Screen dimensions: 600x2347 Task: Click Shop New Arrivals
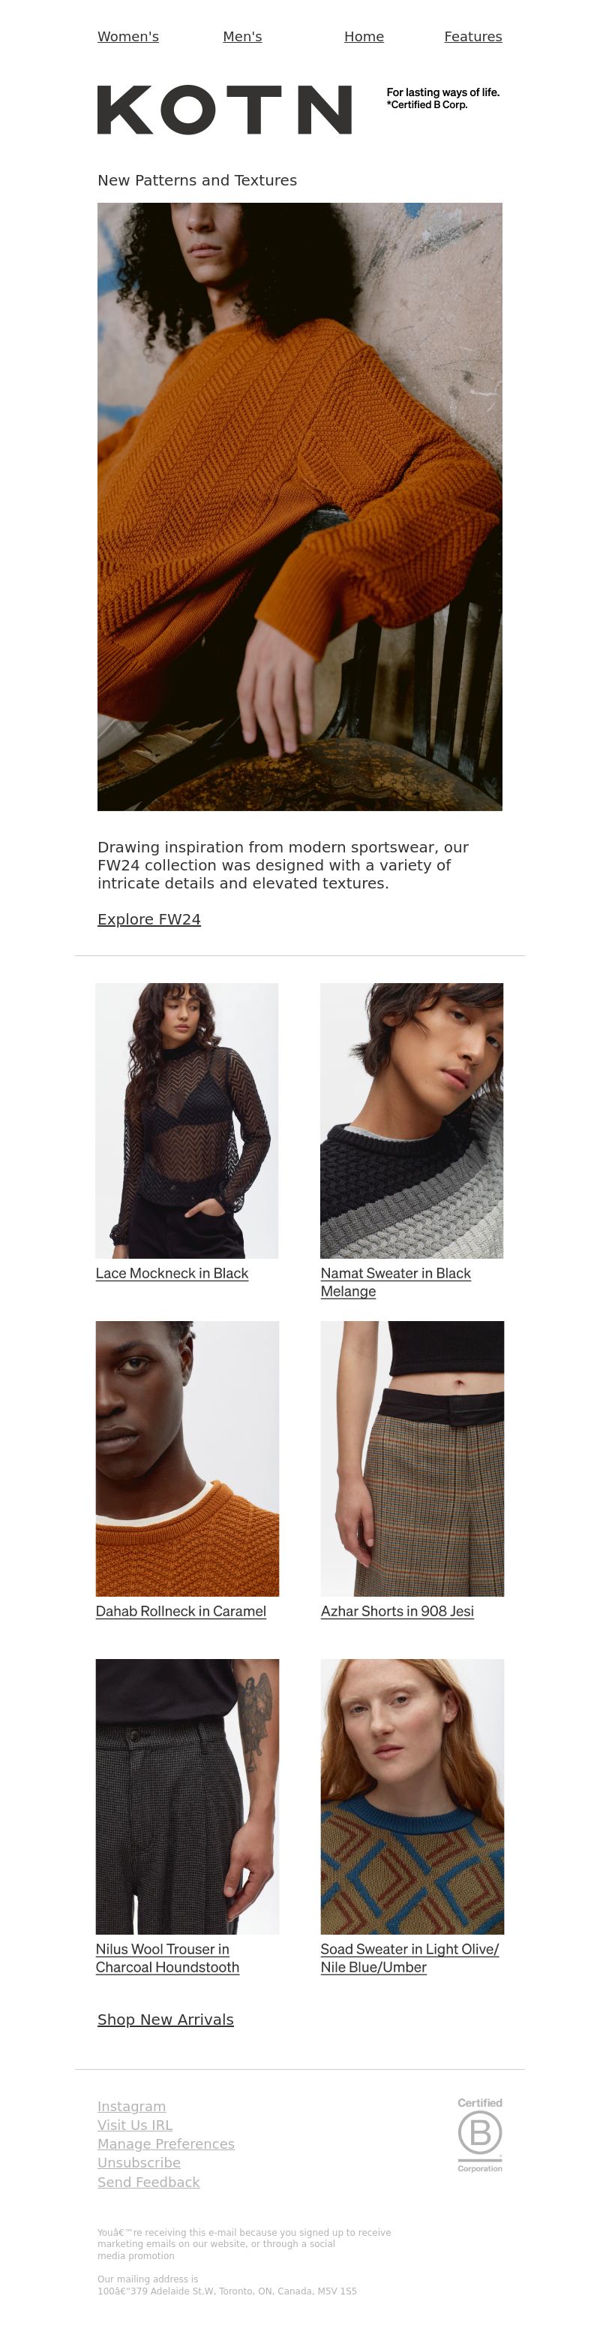(166, 2020)
